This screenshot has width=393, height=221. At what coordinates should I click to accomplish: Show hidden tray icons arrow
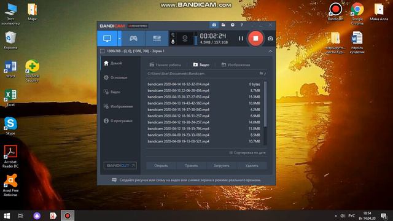point(336,215)
